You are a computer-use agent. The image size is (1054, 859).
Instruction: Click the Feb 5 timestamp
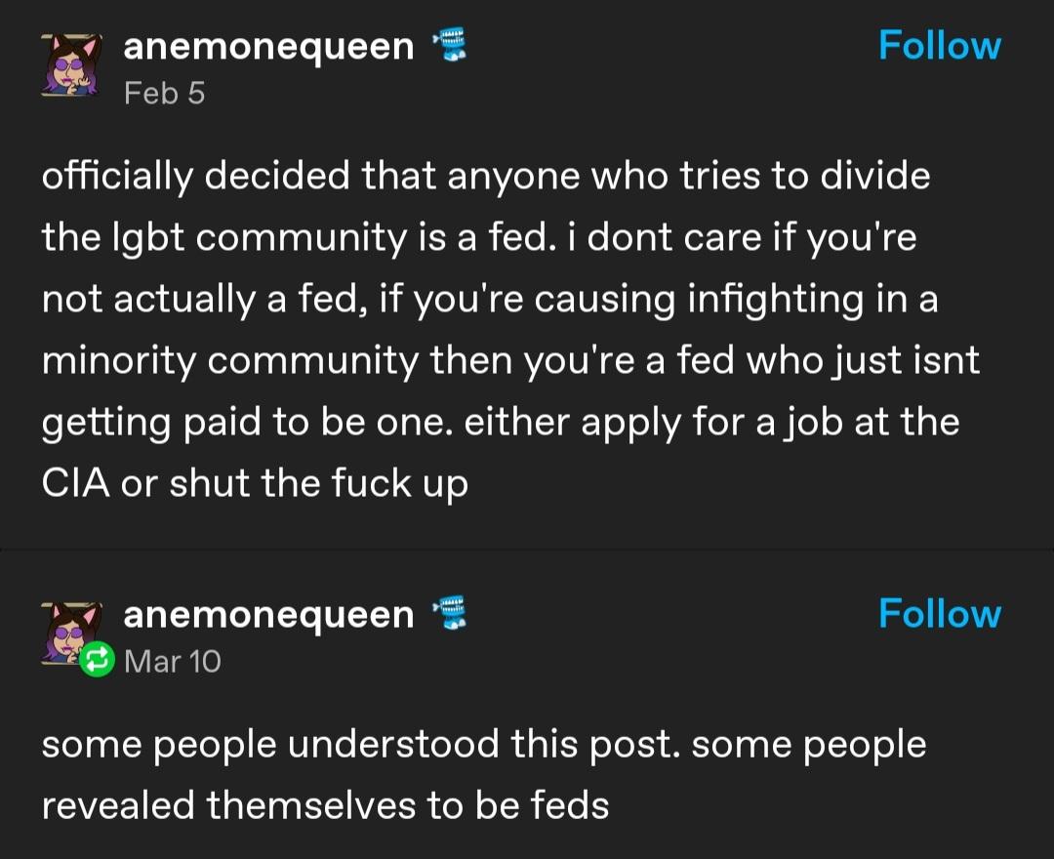point(164,93)
